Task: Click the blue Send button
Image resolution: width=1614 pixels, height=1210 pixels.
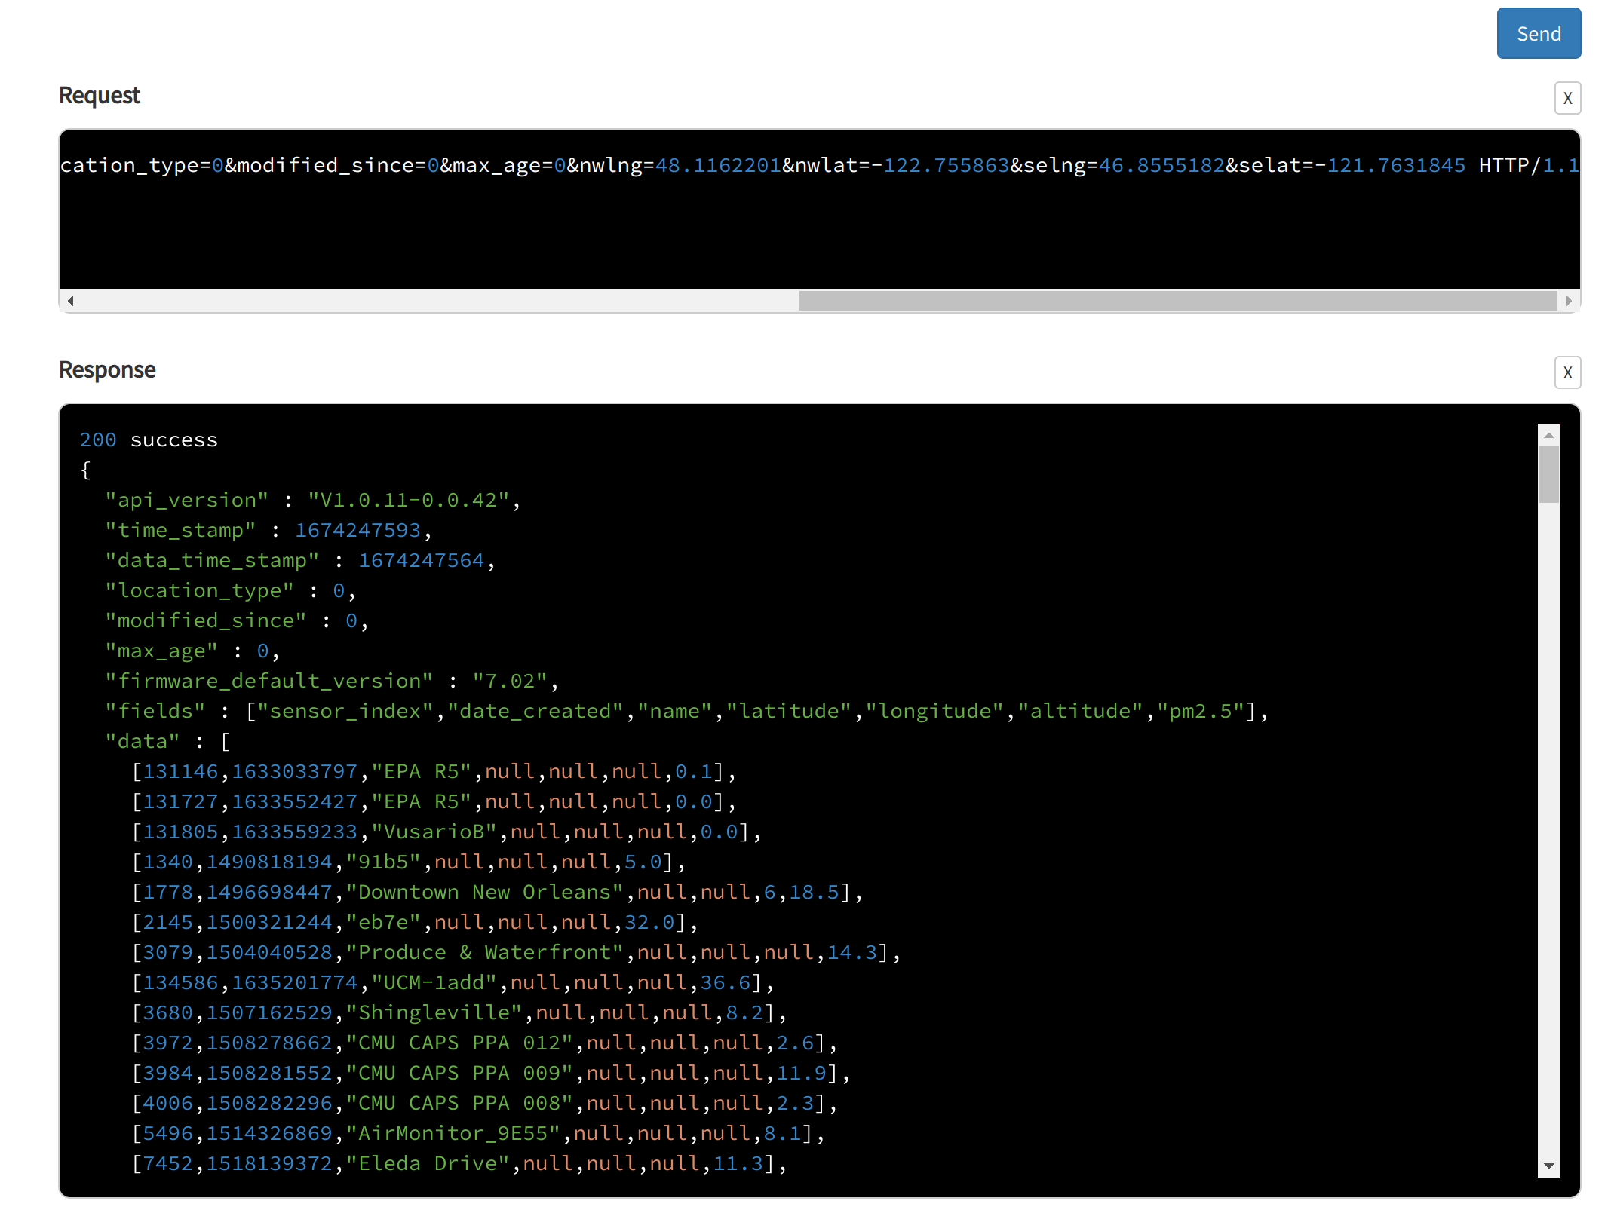Action: (1538, 33)
